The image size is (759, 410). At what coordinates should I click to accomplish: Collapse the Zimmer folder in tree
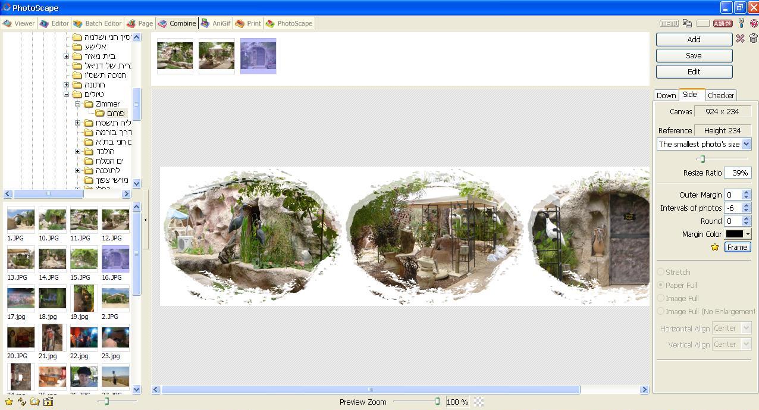[78, 104]
